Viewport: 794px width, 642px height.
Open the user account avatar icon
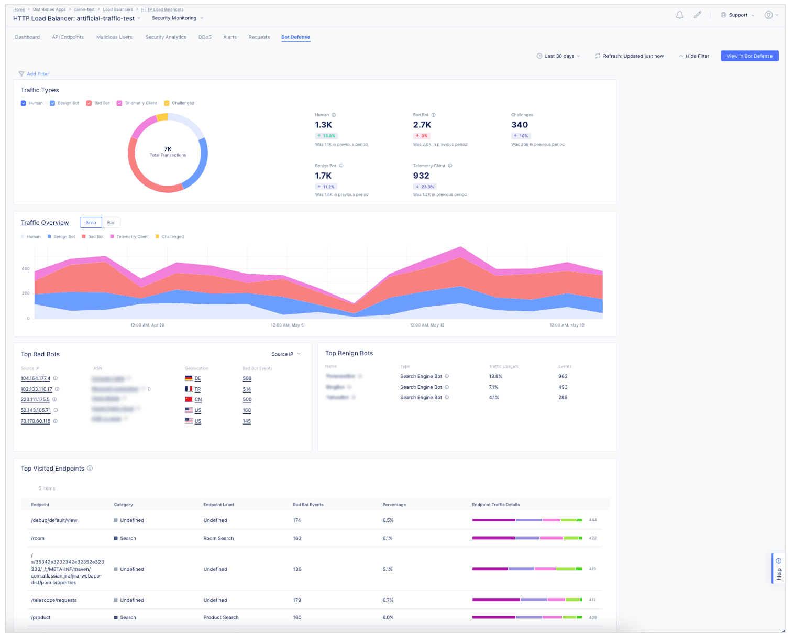[768, 15]
